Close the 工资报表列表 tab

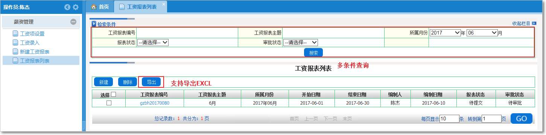point(163,4)
